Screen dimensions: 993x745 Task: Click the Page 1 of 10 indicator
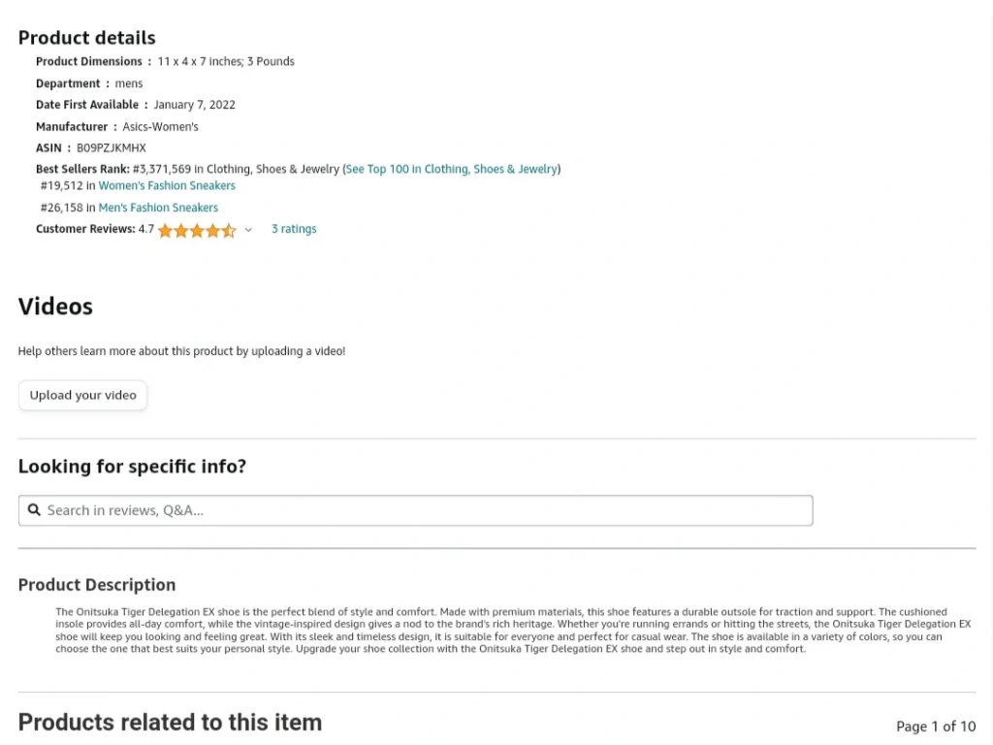coord(936,727)
